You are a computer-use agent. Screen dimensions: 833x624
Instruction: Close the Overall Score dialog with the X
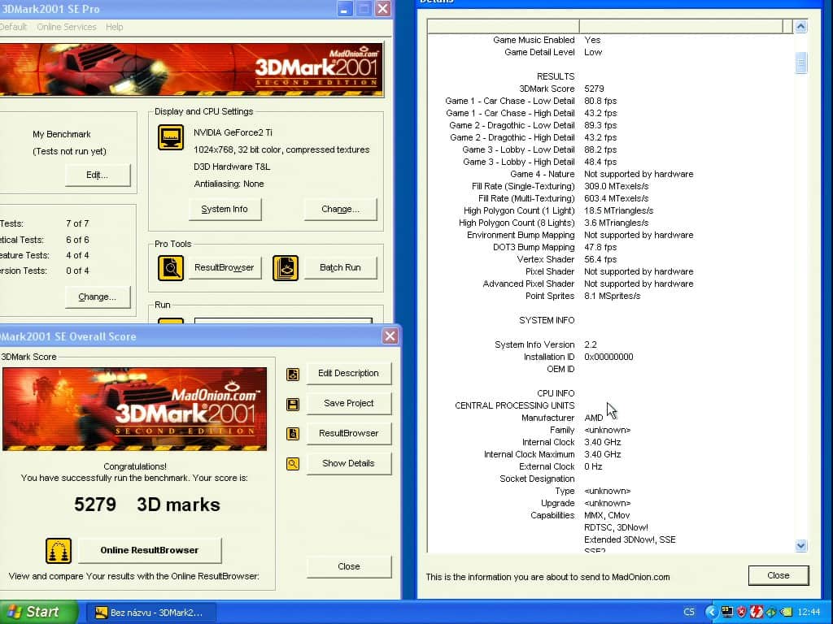click(x=390, y=336)
